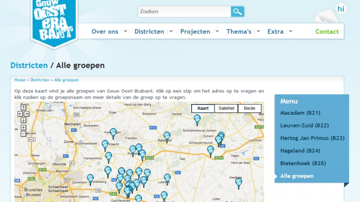Open the Over ons menu

[105, 31]
